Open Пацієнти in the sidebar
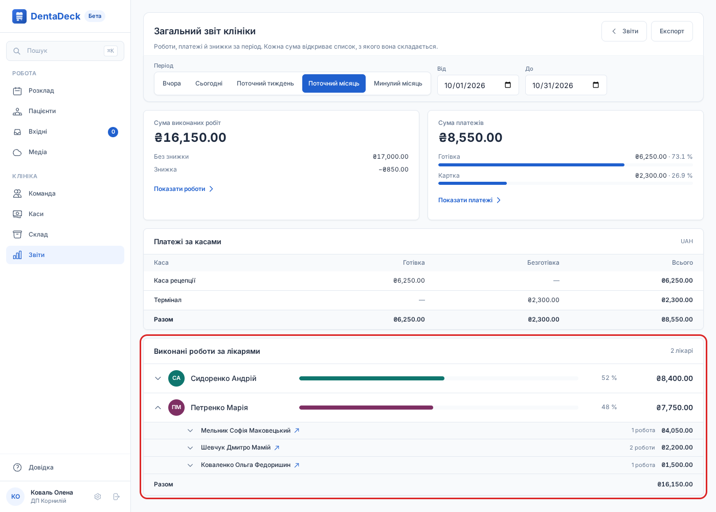The image size is (716, 512). [x=65, y=111]
